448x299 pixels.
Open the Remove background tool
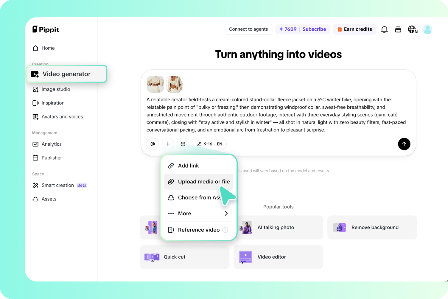pyautogui.click(x=372, y=227)
